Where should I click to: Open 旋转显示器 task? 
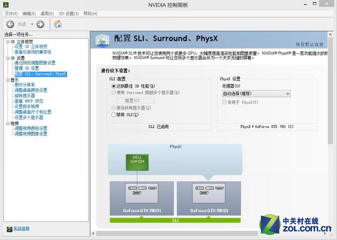pyautogui.click(x=25, y=95)
